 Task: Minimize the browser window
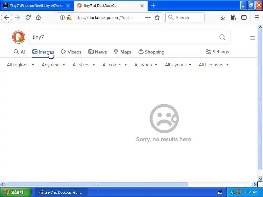[244, 6]
